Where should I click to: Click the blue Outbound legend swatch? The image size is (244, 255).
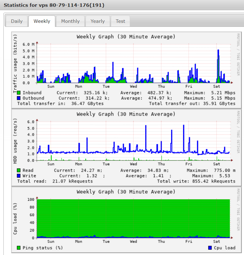(x=19, y=98)
